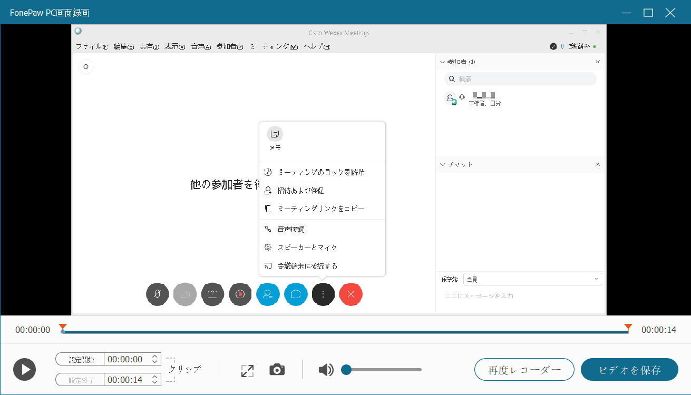This screenshot has width=691, height=395.
Task: Click the timeline start marker
Action: pyautogui.click(x=63, y=328)
